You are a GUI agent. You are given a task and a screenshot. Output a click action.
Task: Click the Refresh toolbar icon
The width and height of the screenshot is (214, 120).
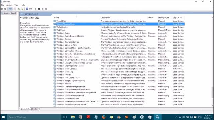point(19,9)
